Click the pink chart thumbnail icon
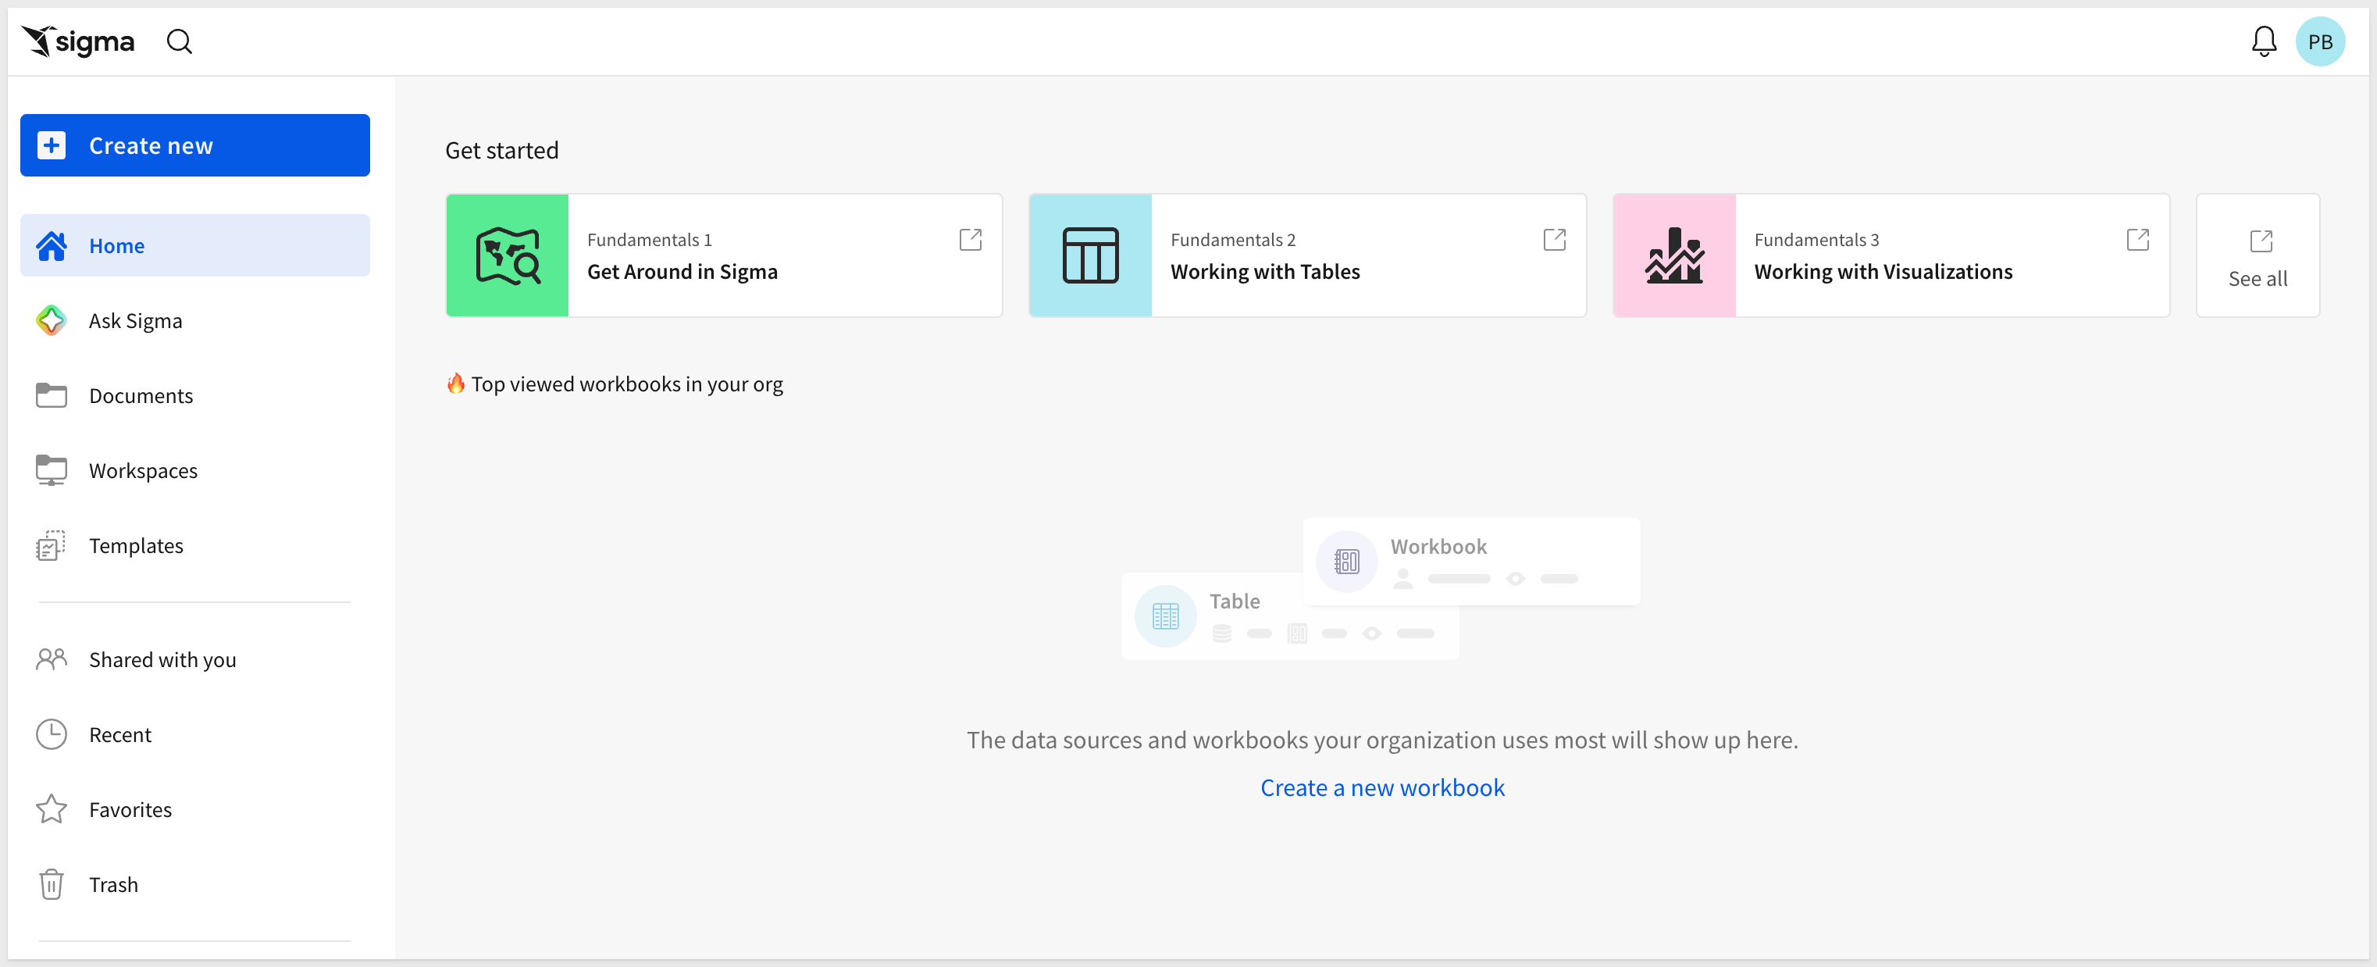Screen dimensions: 2377x967 point(1674,255)
